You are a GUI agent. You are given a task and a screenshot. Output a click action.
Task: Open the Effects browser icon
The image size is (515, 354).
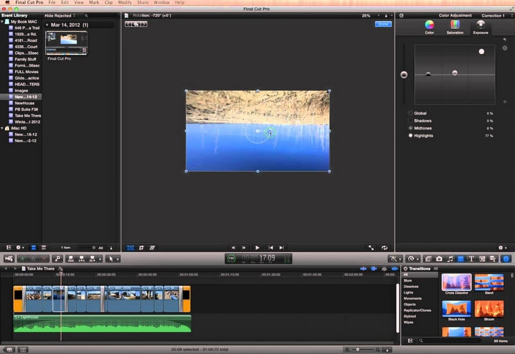point(428,259)
